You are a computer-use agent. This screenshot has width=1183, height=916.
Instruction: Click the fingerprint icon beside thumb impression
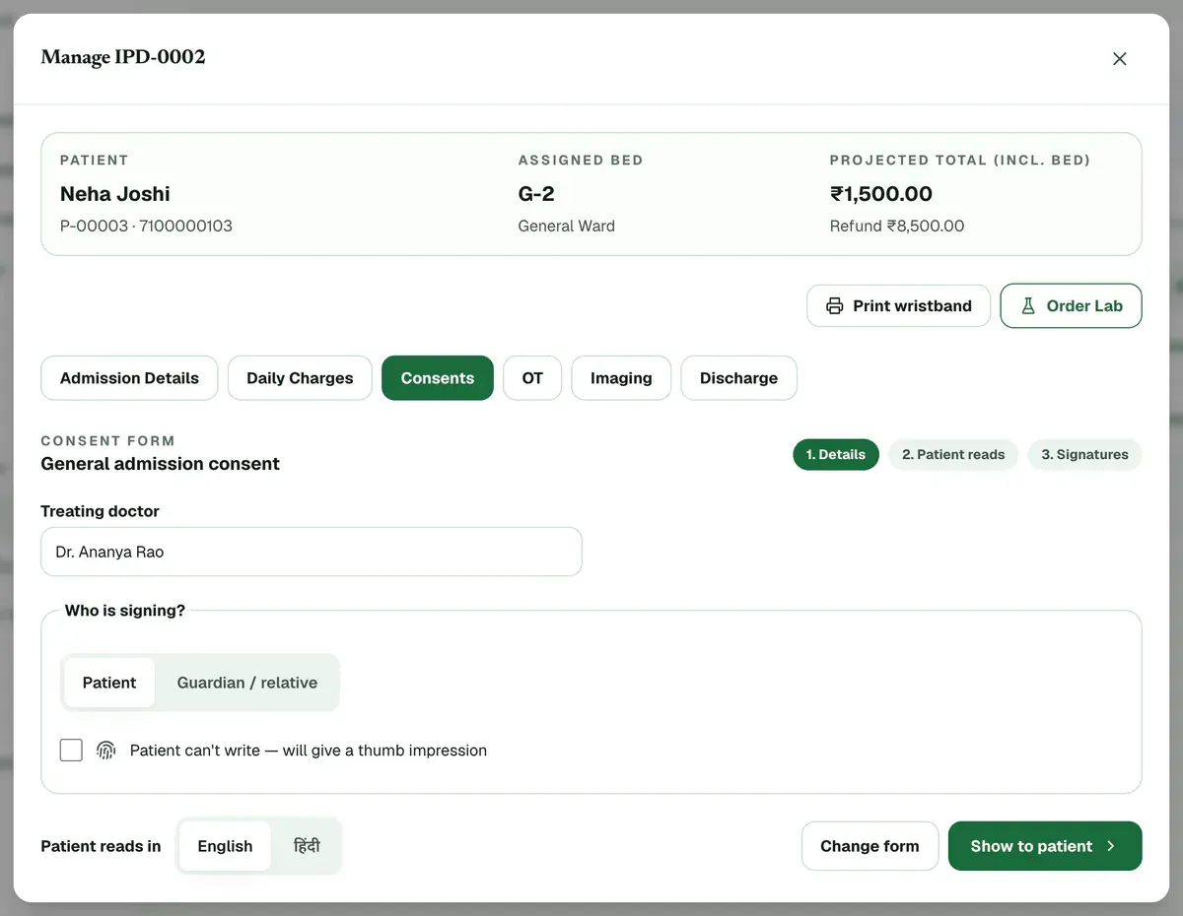[x=105, y=751]
